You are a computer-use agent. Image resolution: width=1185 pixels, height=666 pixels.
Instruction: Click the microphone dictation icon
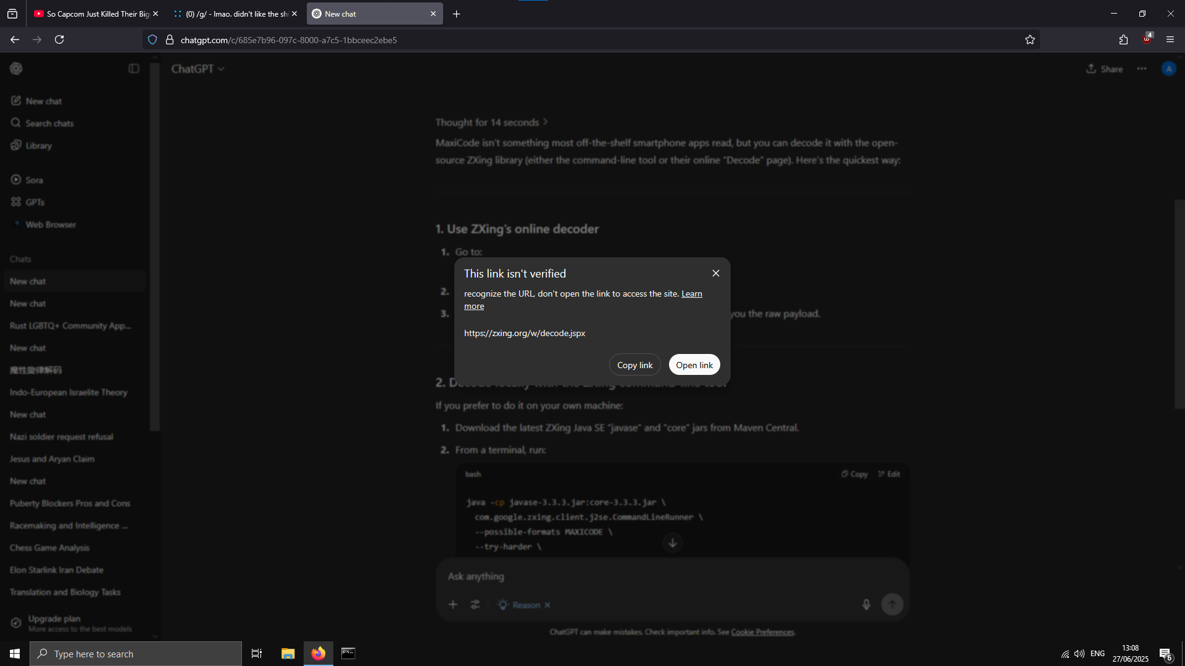866,605
